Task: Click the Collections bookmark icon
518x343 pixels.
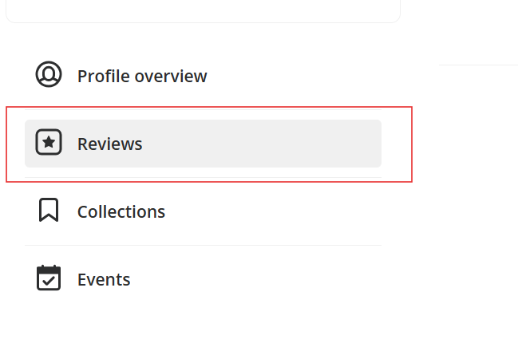Action: (x=49, y=211)
